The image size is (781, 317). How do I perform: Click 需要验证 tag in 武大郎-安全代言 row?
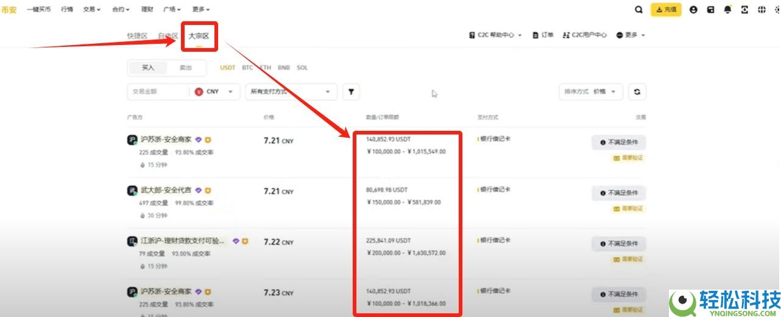[628, 209]
